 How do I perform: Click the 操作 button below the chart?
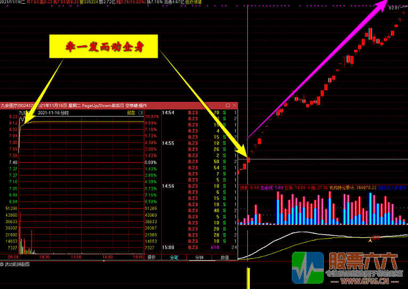[151, 257]
